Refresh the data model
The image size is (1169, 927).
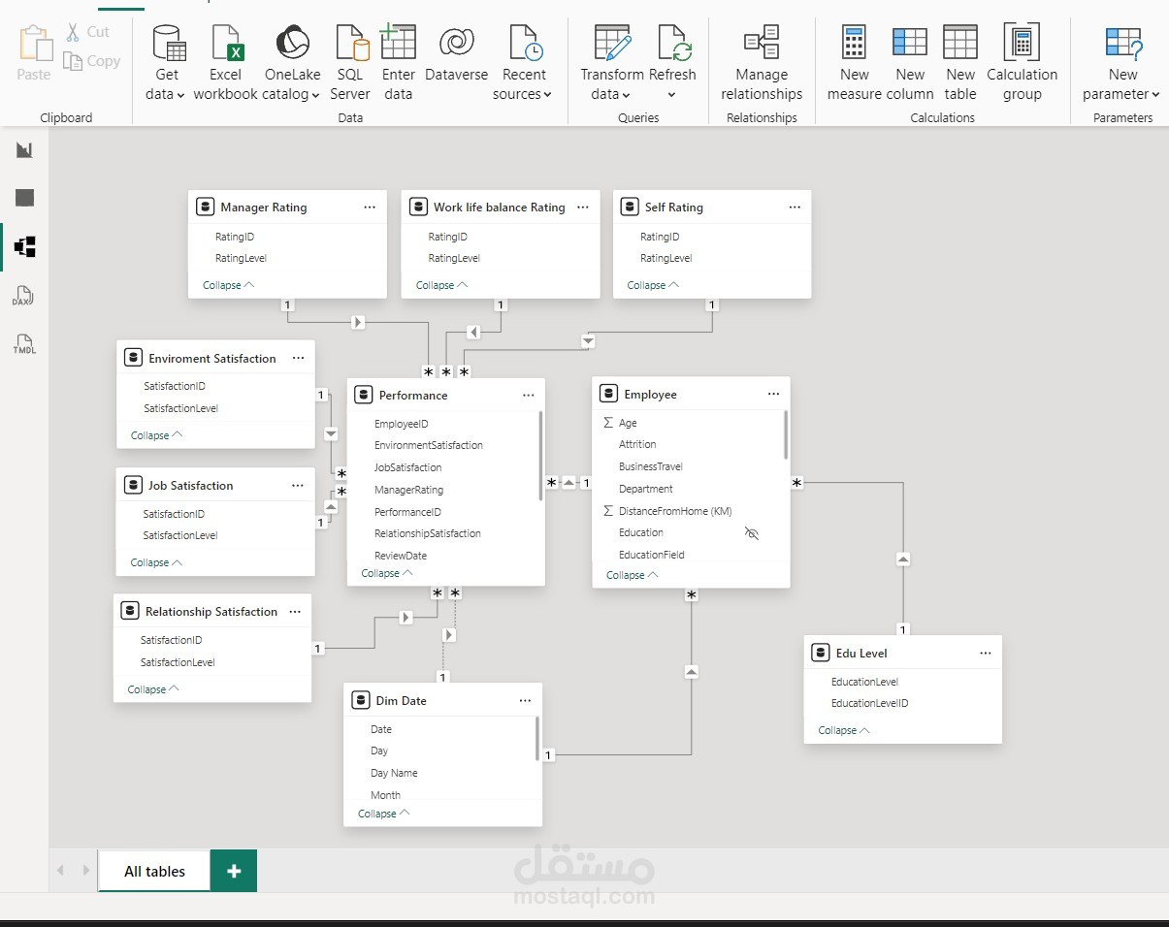point(672,64)
